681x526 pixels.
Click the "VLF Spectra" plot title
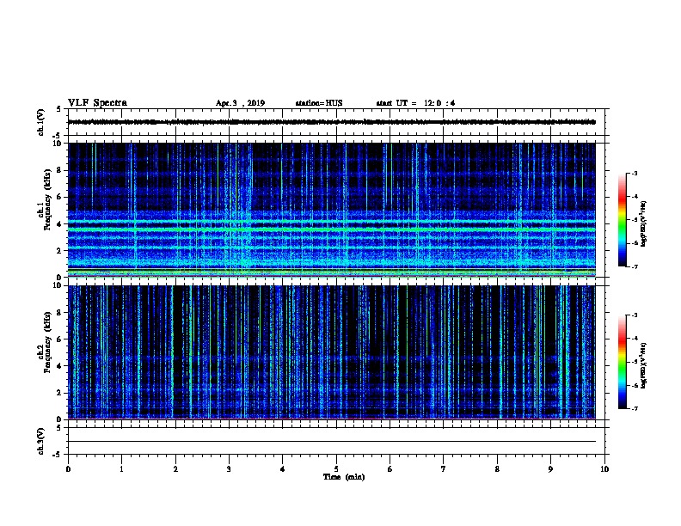coord(97,103)
